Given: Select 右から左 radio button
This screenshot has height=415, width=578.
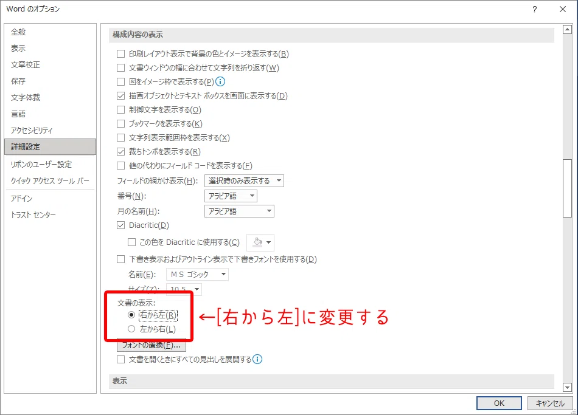Looking at the screenshot, I should pos(131,315).
